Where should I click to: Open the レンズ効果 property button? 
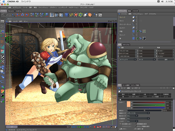(155, 97)
